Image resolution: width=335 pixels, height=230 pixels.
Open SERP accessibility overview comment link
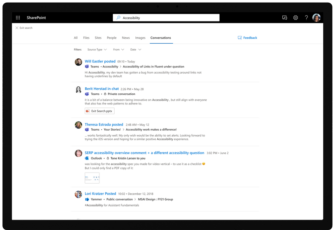(145, 153)
